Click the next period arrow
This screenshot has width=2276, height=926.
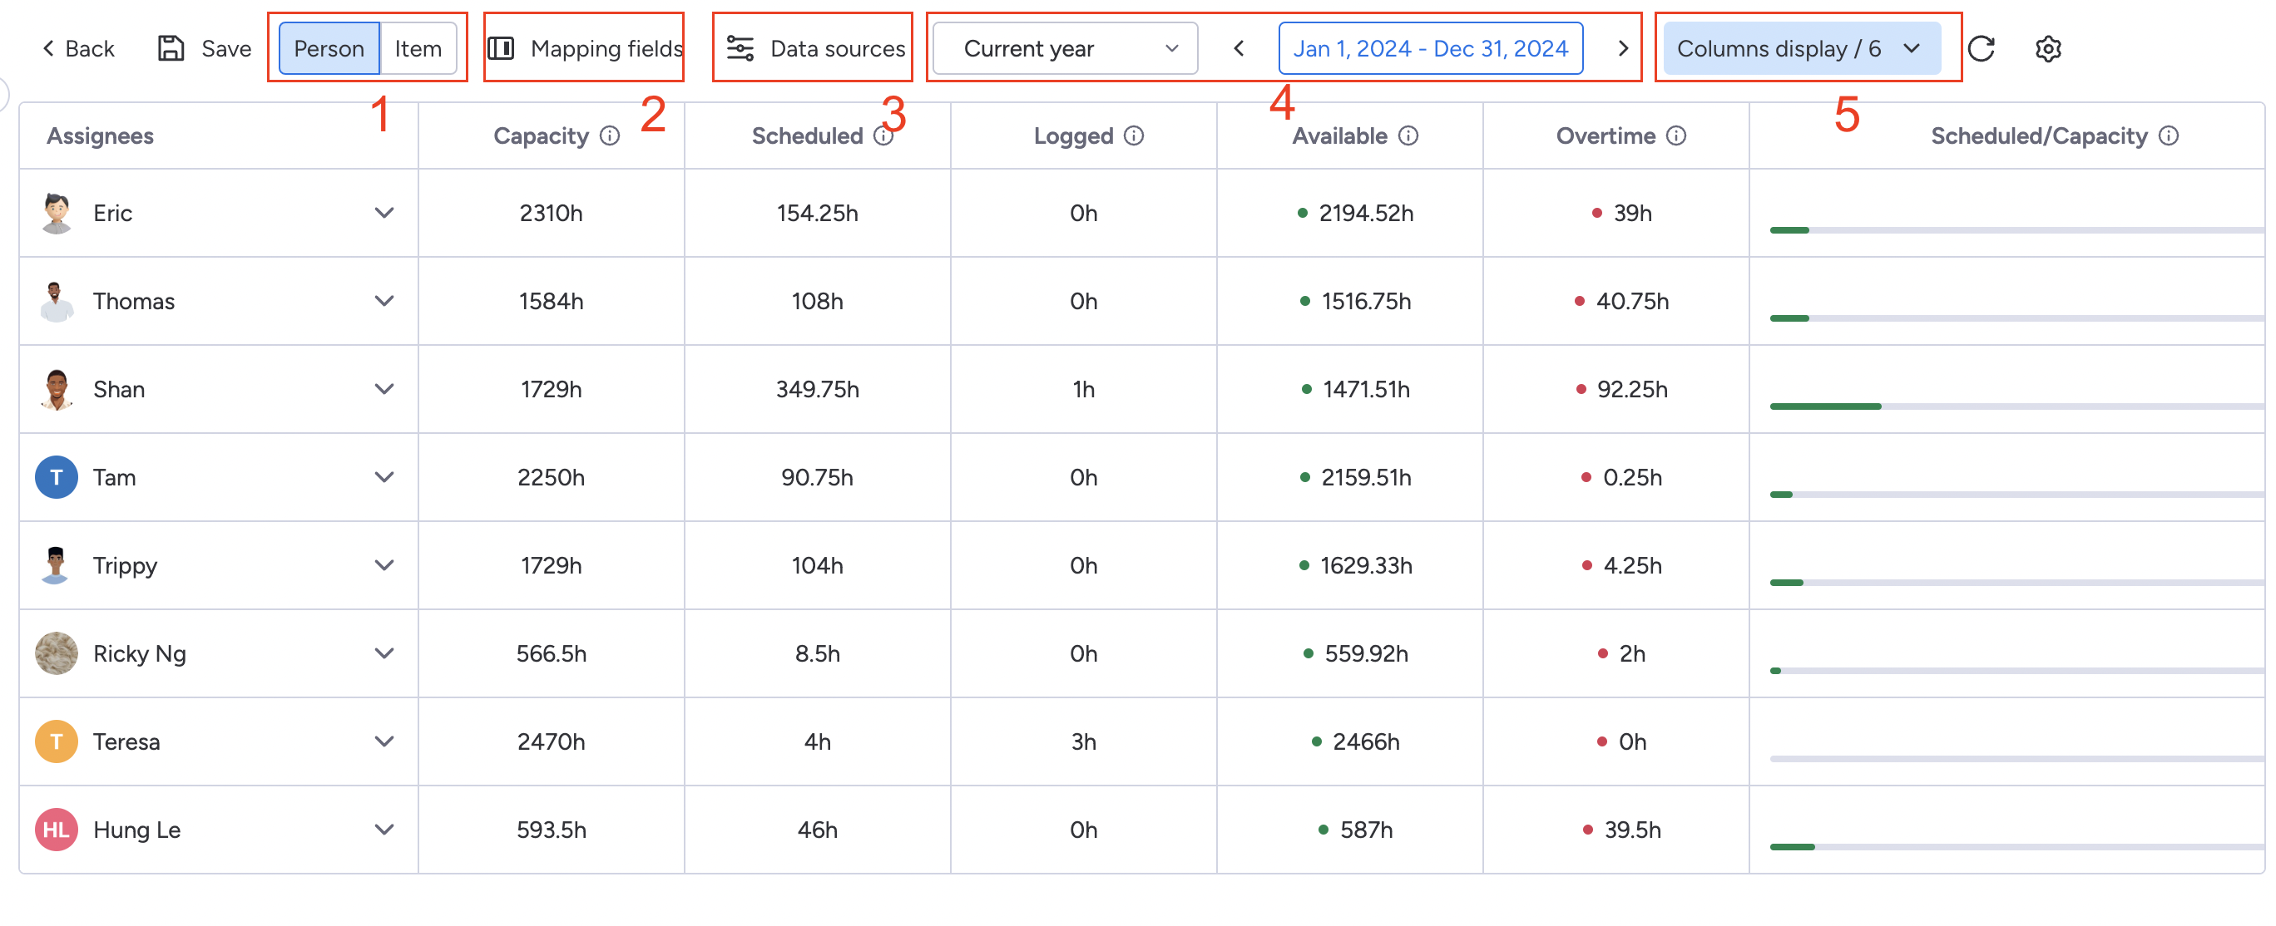1622,48
